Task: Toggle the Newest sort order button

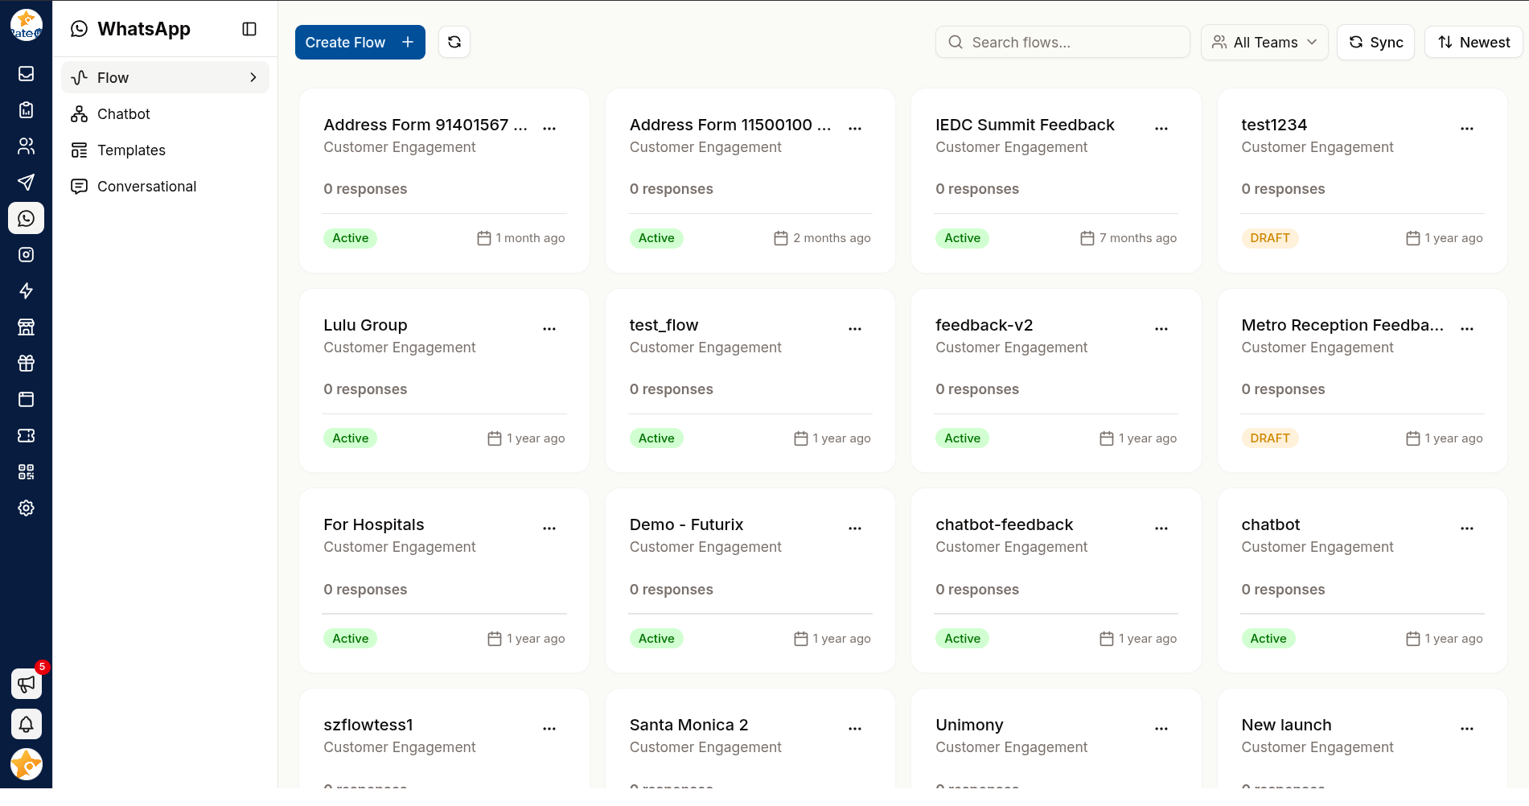Action: tap(1474, 43)
